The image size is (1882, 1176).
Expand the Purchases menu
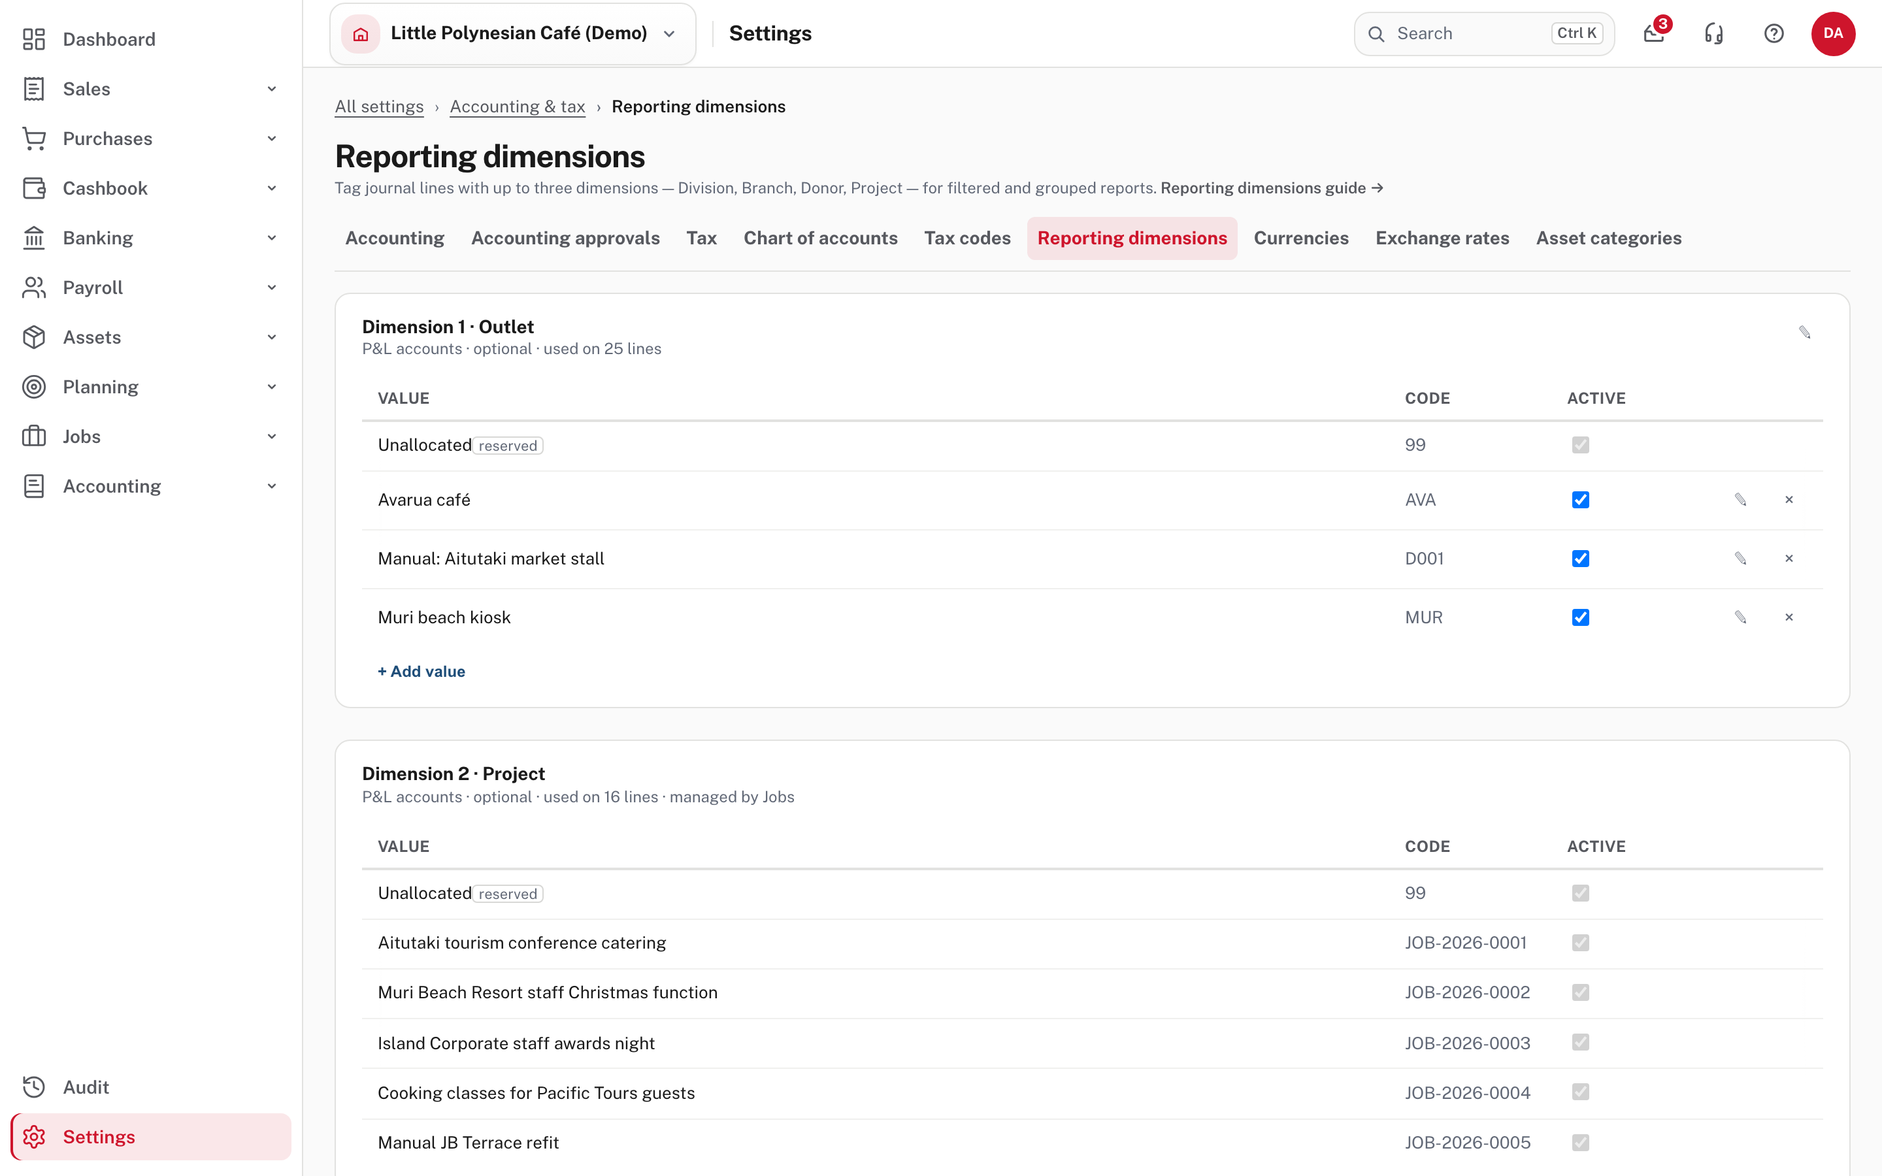tap(151, 139)
